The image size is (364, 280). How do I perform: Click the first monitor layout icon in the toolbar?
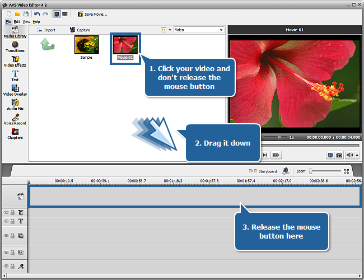point(57,14)
